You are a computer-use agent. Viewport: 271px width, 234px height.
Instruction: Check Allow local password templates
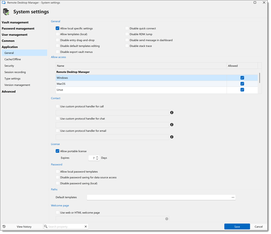(x=57, y=171)
